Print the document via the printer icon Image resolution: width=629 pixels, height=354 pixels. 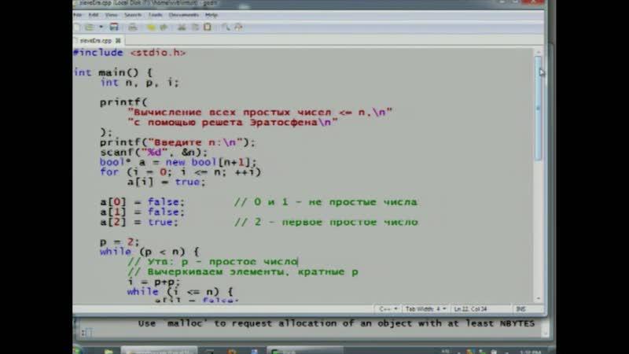(x=133, y=26)
